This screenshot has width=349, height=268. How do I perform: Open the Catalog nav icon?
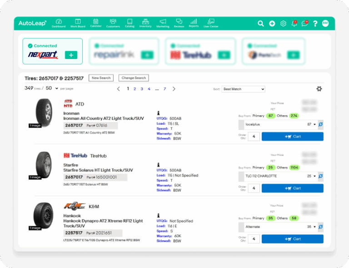coord(130,23)
